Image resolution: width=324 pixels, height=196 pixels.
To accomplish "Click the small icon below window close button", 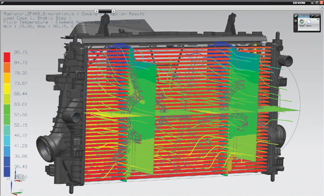I will click(x=322, y=8).
